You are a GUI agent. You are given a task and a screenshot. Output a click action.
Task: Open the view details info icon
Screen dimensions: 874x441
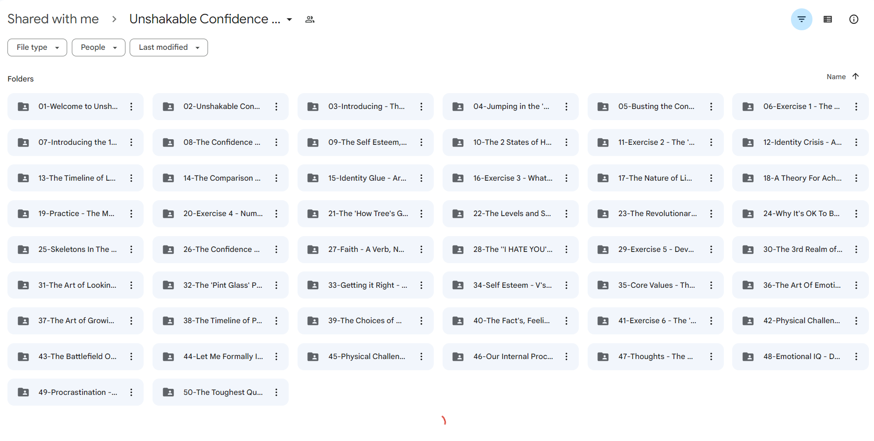pyautogui.click(x=853, y=19)
